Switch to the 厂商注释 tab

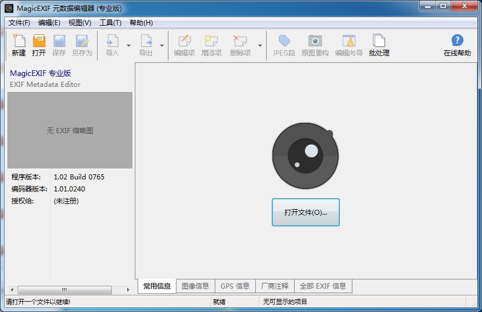click(275, 286)
